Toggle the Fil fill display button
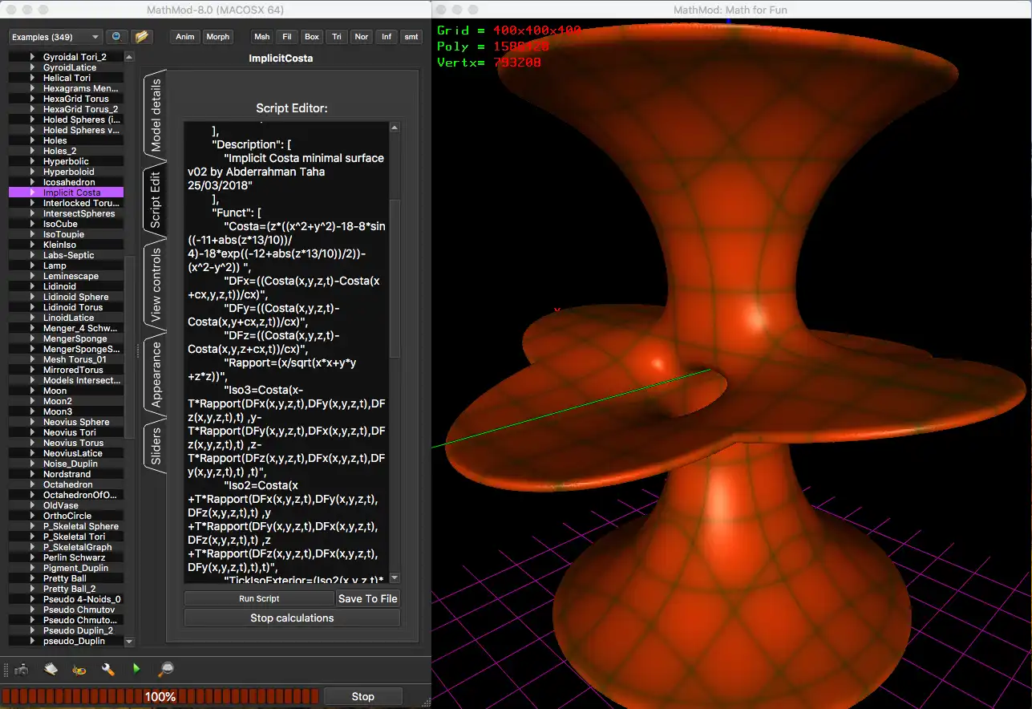 click(x=286, y=37)
